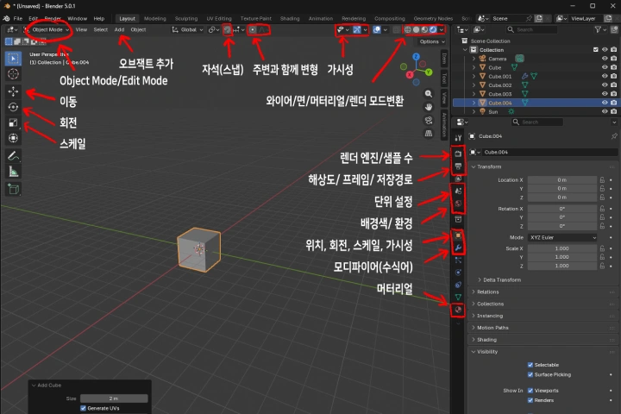Click the viewport zoom magnifier icon

click(x=429, y=94)
